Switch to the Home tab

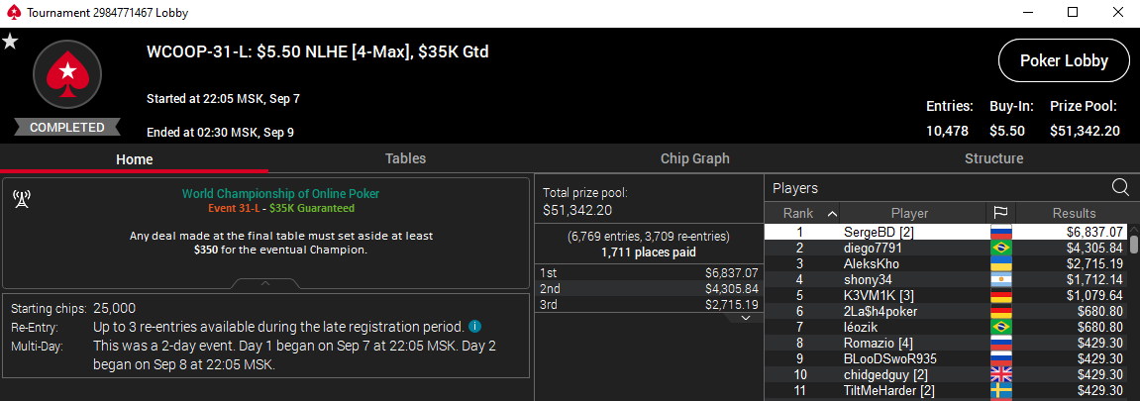pyautogui.click(x=135, y=159)
